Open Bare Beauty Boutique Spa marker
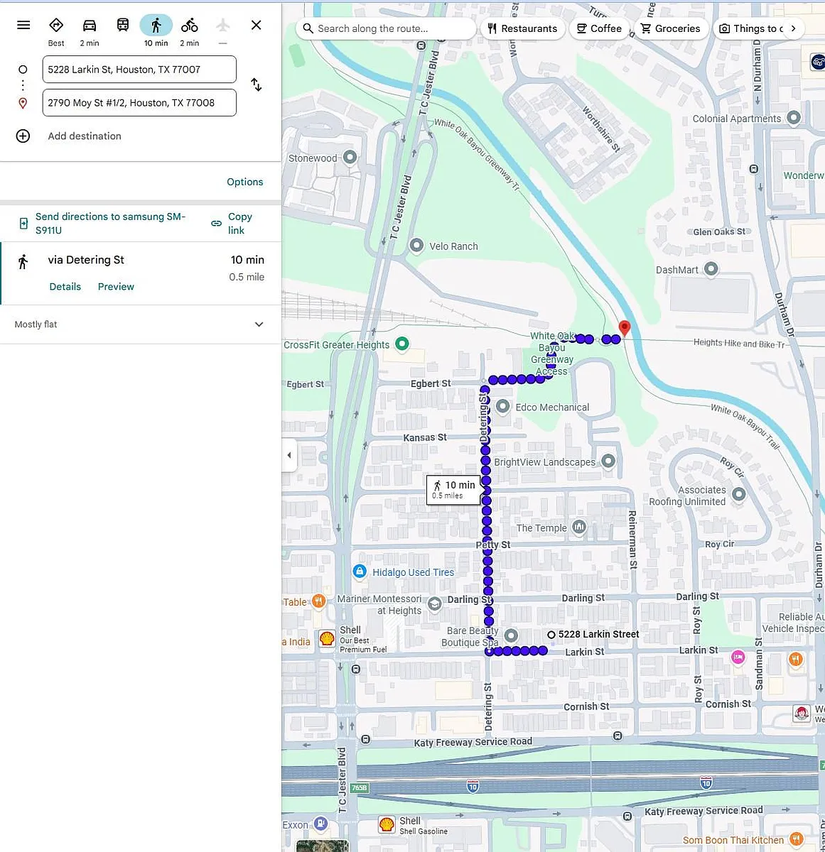 (511, 635)
